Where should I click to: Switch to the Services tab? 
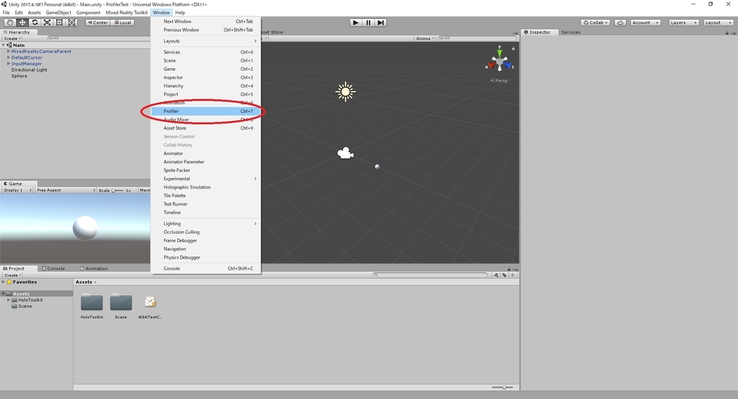[571, 32]
